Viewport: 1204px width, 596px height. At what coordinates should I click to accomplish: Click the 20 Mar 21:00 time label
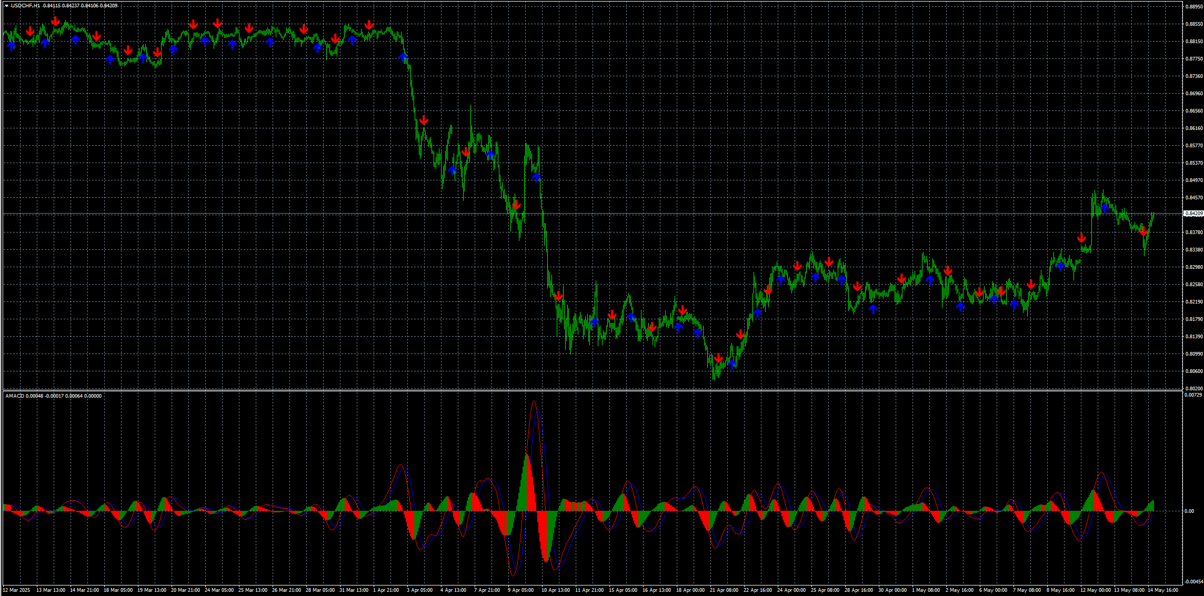185,590
